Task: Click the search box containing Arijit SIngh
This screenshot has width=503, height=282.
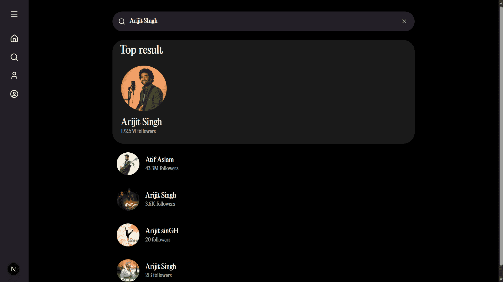Action: [262, 21]
